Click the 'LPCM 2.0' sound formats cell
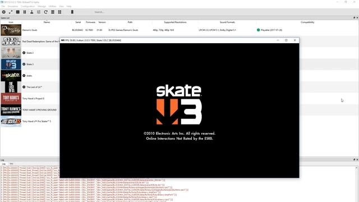Viewport: 359px width, 202px height. [x=217, y=30]
